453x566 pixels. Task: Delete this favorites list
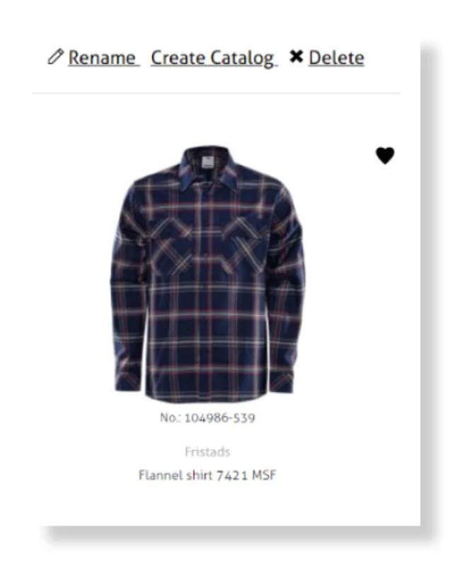pos(336,58)
